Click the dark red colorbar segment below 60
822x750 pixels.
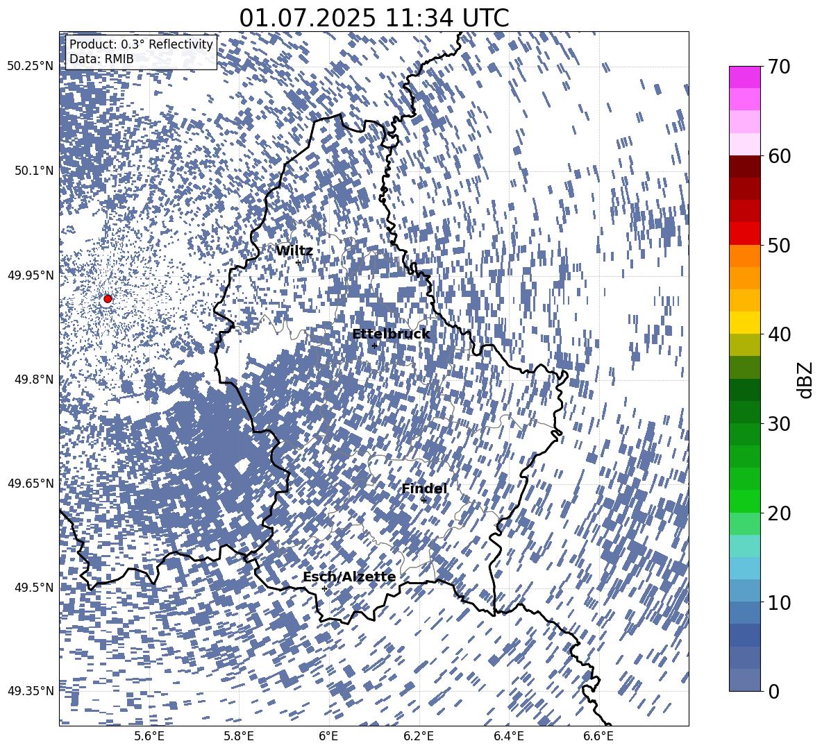pos(744,167)
